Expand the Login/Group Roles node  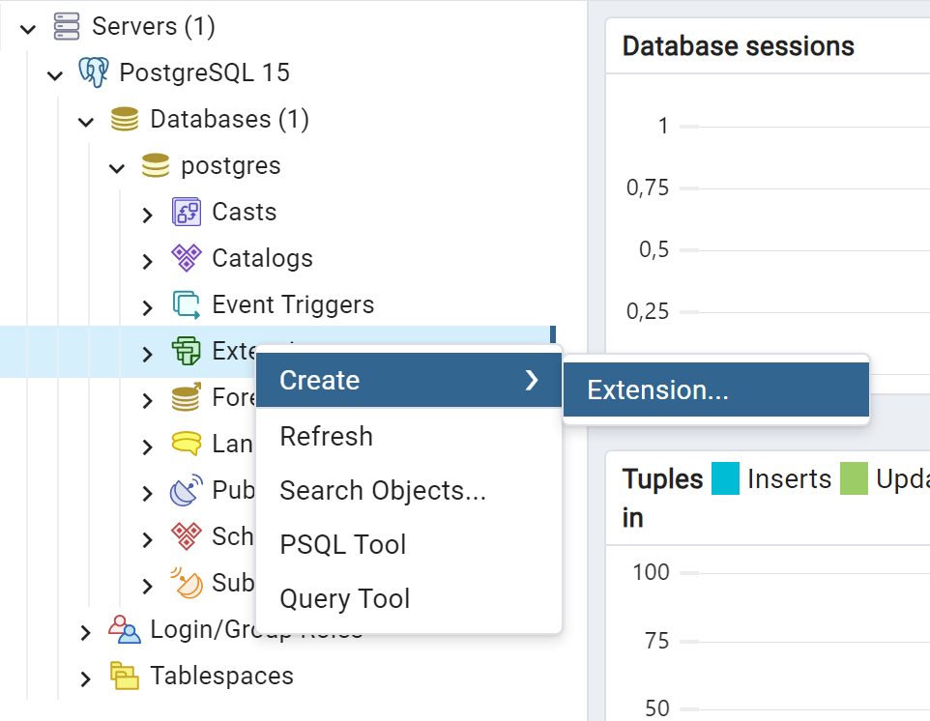click(x=86, y=633)
